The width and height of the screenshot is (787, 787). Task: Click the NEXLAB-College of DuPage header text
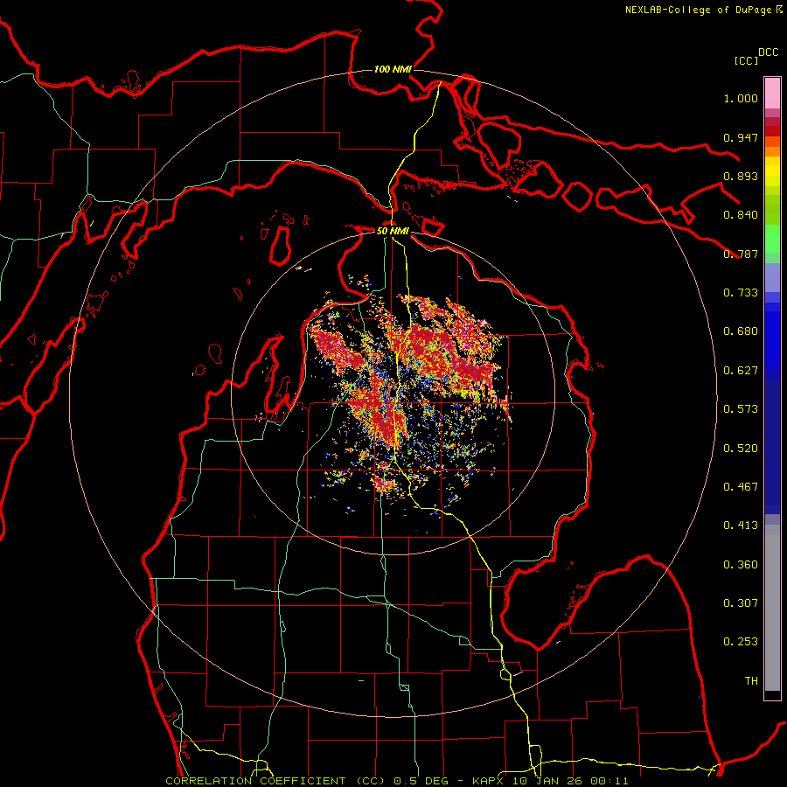[699, 10]
